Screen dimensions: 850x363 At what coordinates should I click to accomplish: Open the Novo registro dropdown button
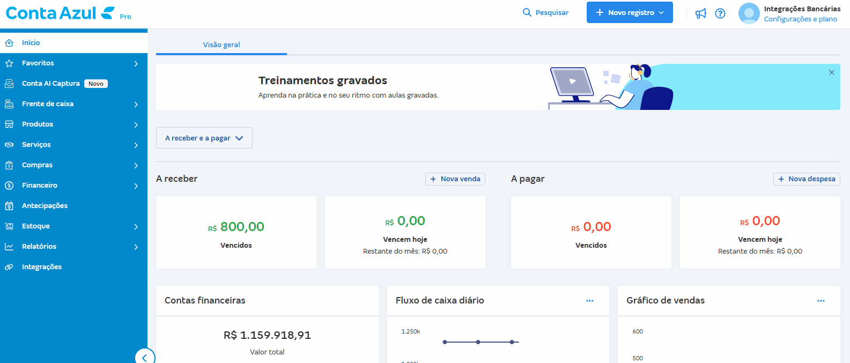pyautogui.click(x=630, y=12)
